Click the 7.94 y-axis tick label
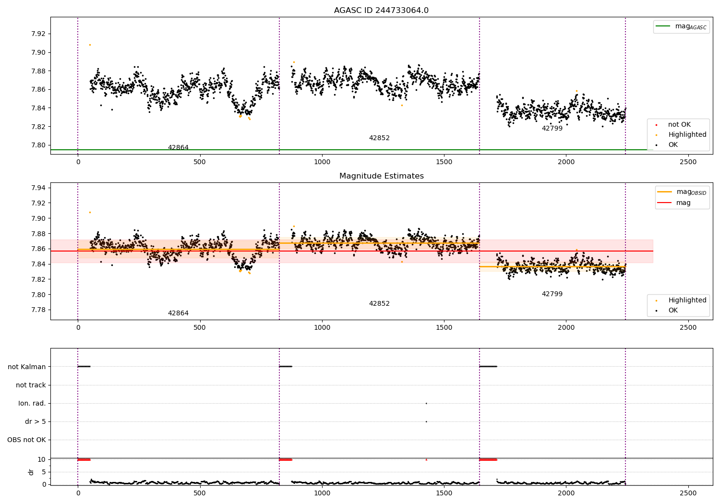Screen dimensions: 720x504 pos(37,188)
